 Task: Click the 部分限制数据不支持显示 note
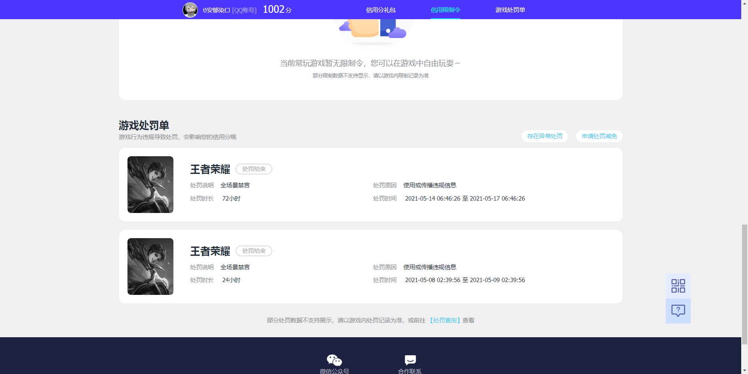point(370,76)
